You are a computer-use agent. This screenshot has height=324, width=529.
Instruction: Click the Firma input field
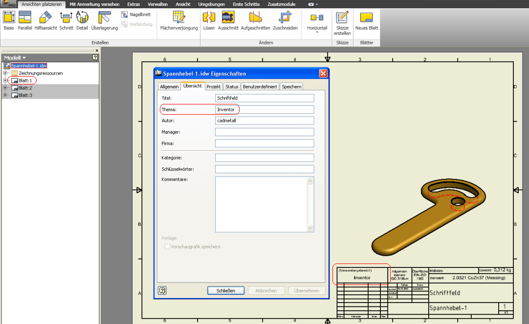[x=264, y=143]
